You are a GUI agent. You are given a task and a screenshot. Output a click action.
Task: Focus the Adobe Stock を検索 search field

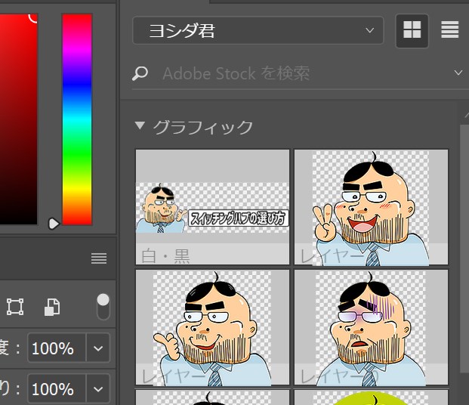tap(236, 73)
